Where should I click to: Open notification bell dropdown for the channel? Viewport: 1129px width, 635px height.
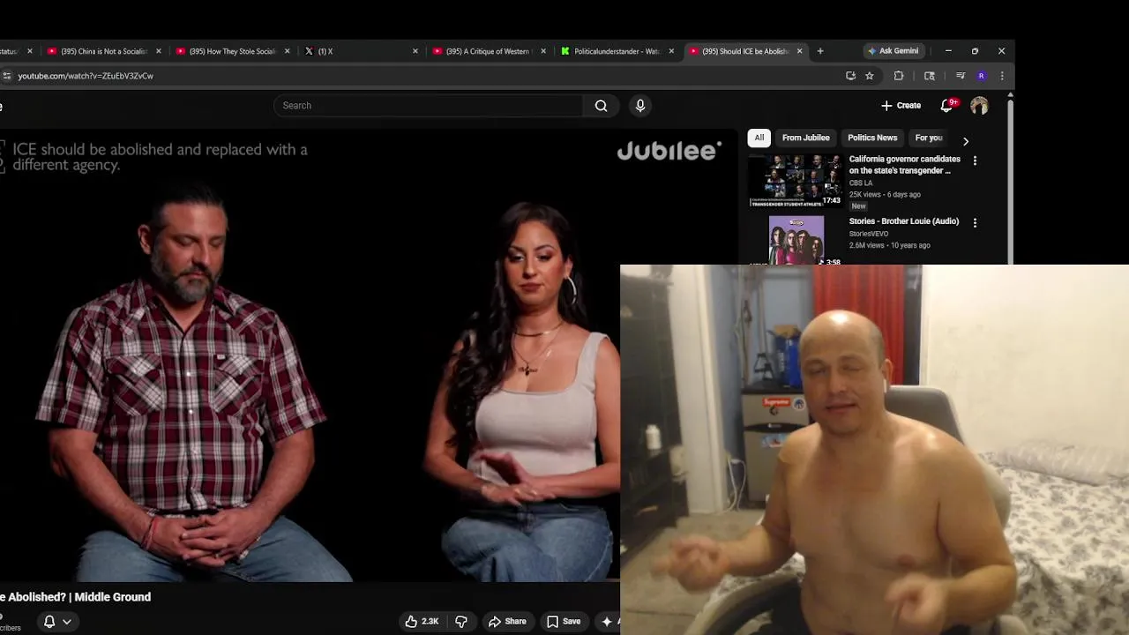pyautogui.click(x=57, y=622)
